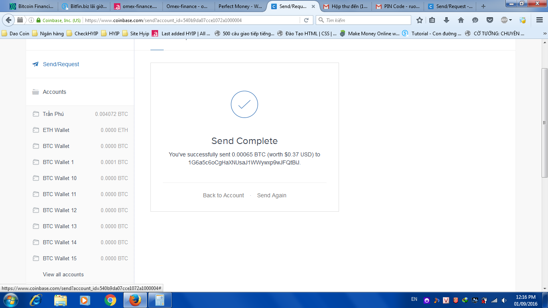The height and width of the screenshot is (308, 548).
Task: Click the green padlock security icon
Action: 39,20
